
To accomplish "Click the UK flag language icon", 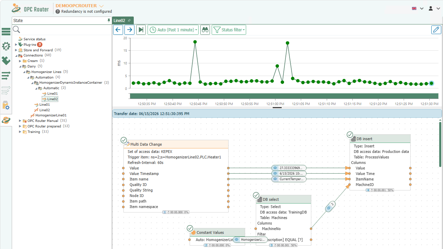I will click(414, 8).
